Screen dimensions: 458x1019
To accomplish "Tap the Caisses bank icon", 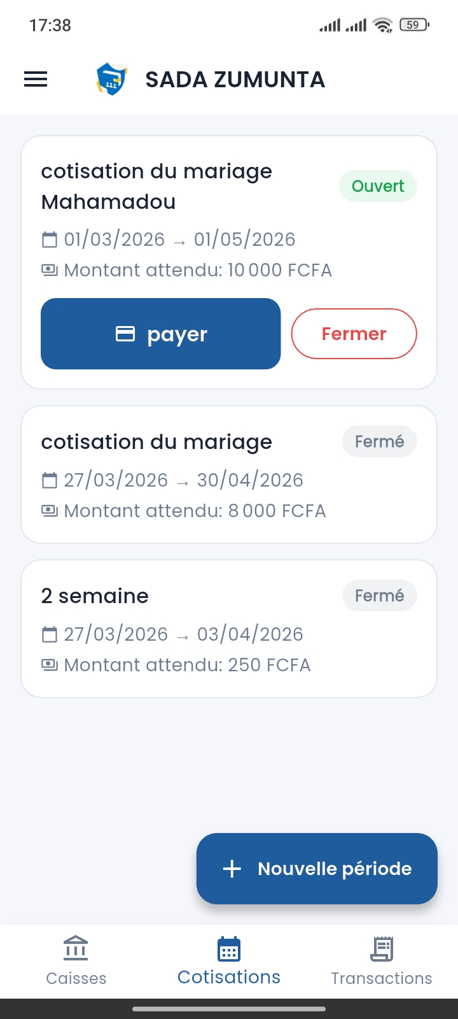I will pyautogui.click(x=76, y=948).
